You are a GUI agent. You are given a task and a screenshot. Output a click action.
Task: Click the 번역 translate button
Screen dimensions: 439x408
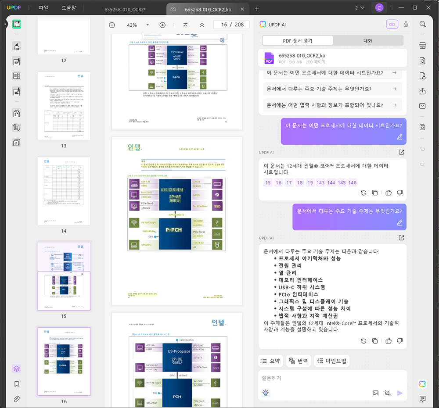299,361
